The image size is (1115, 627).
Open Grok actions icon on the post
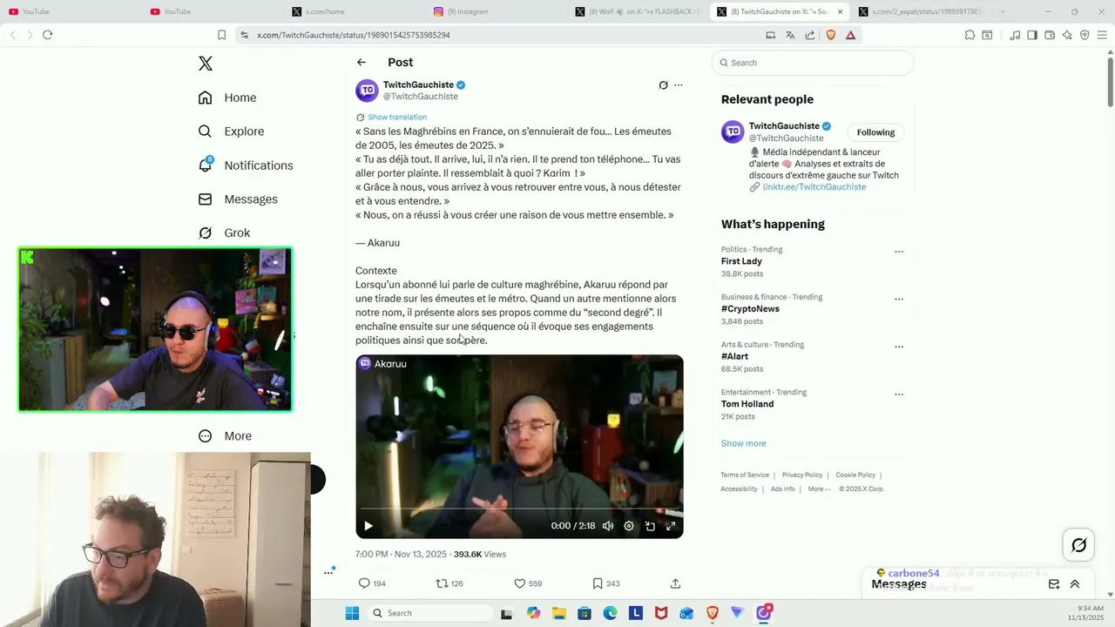(x=664, y=85)
